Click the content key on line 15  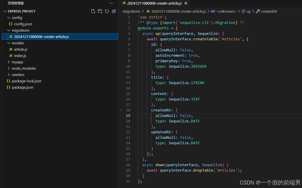[x=159, y=94]
